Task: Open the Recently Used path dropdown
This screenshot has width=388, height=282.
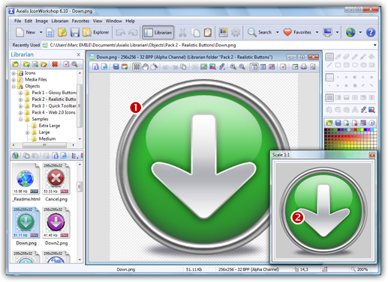Action: (374, 45)
